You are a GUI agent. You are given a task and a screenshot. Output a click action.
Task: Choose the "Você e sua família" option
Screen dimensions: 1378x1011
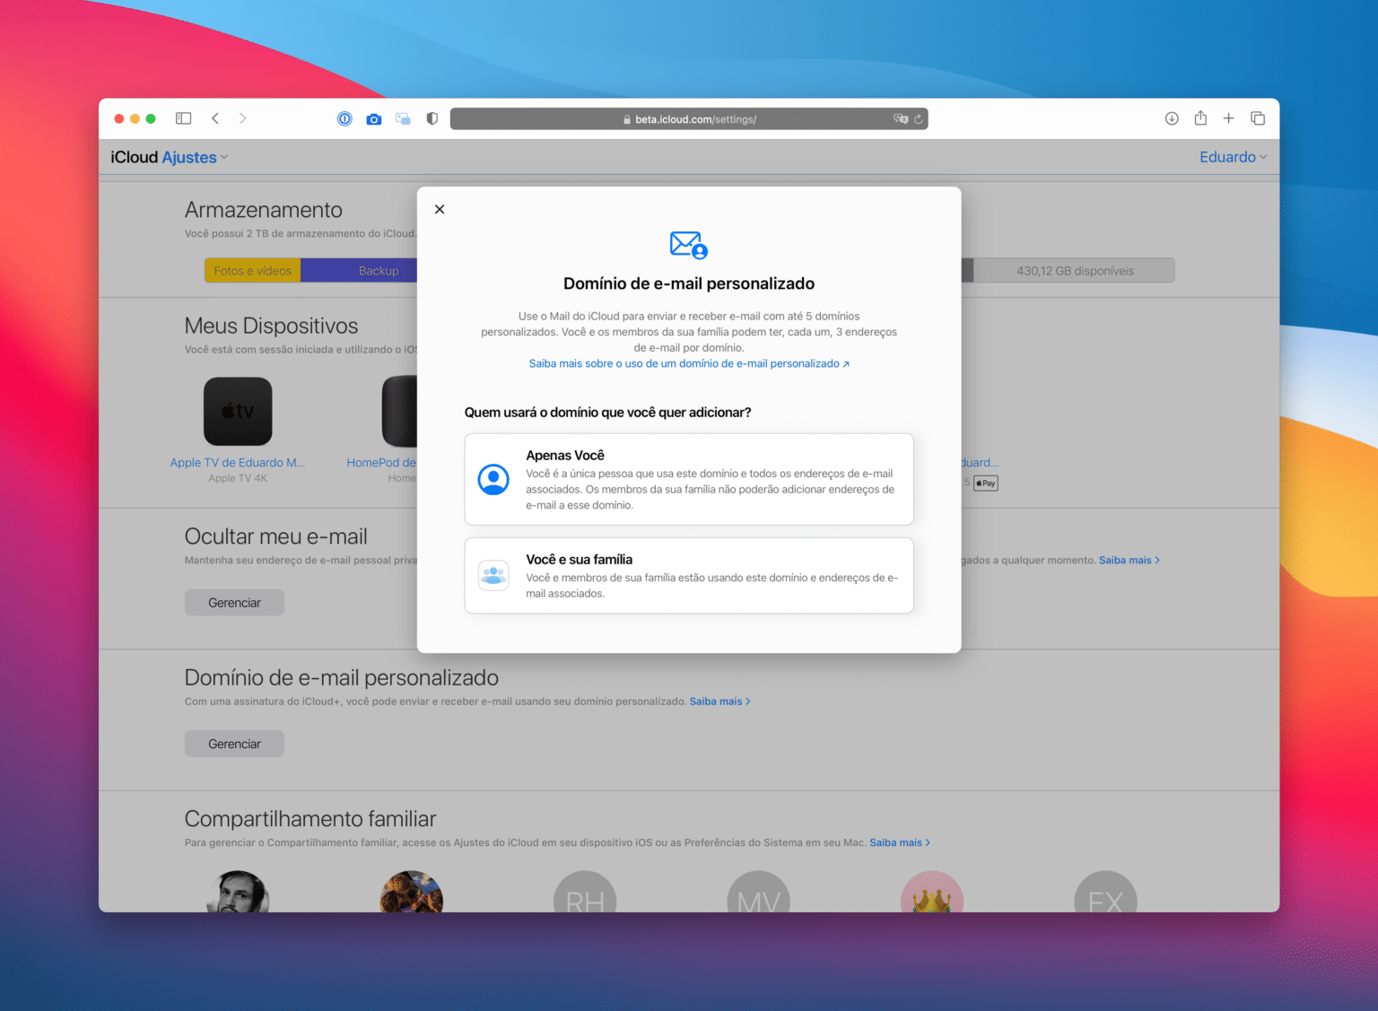pyautogui.click(x=688, y=575)
